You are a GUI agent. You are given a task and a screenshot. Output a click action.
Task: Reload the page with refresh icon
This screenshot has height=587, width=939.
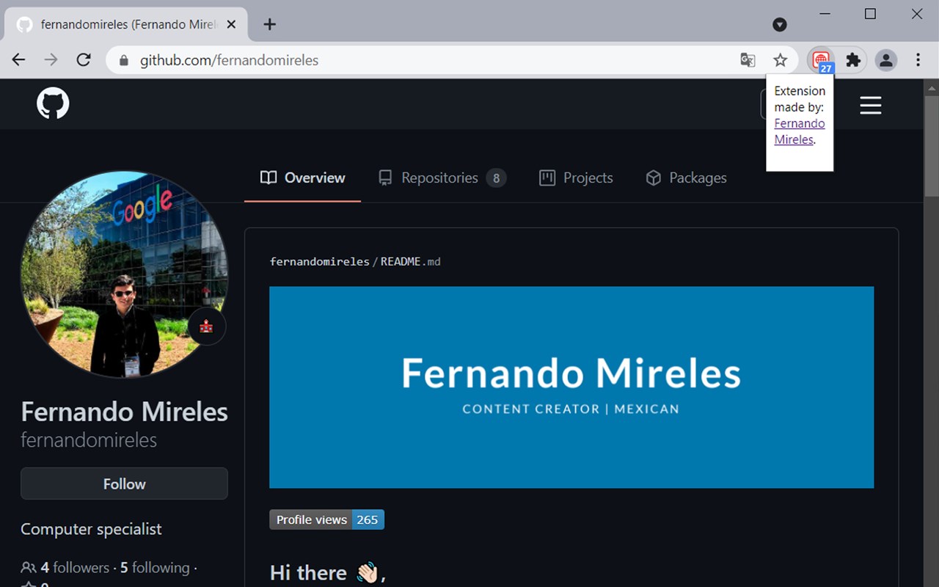(x=84, y=60)
